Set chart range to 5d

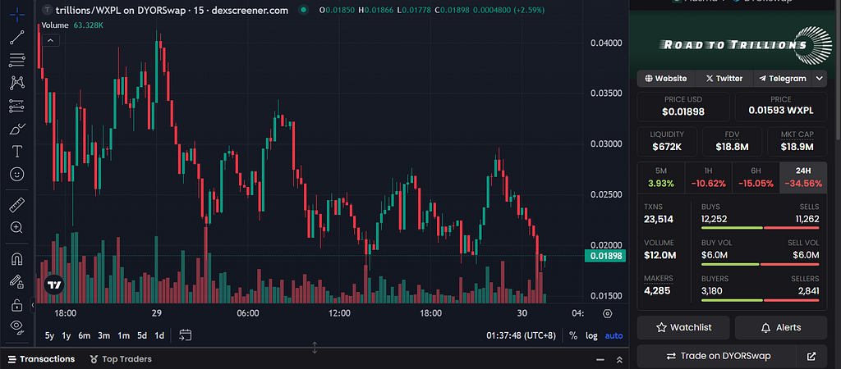pyautogui.click(x=141, y=336)
